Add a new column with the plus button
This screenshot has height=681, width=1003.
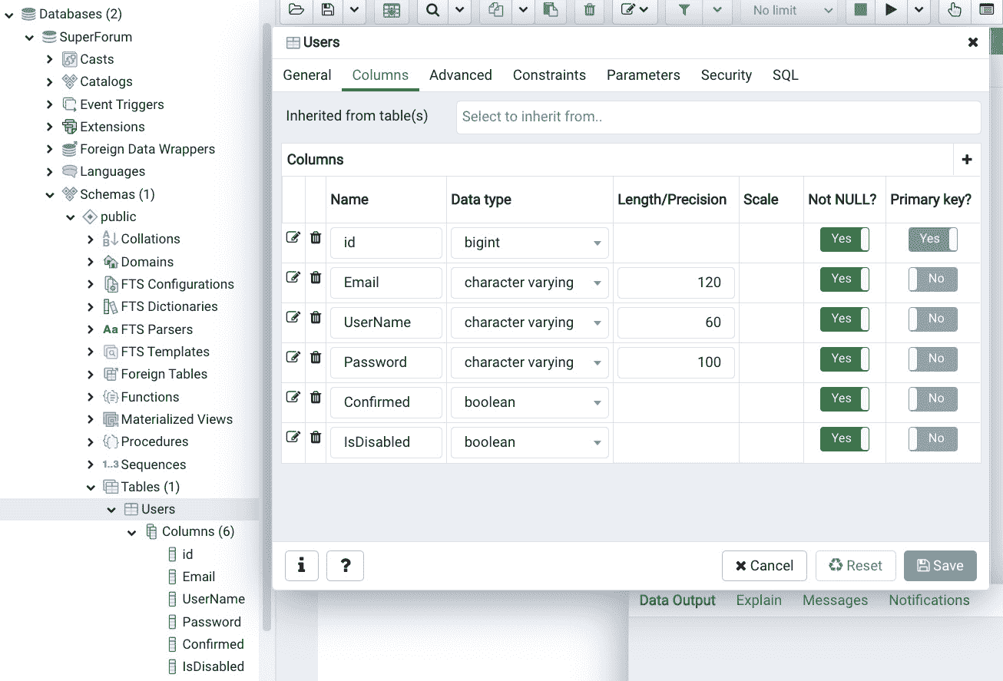tap(967, 160)
